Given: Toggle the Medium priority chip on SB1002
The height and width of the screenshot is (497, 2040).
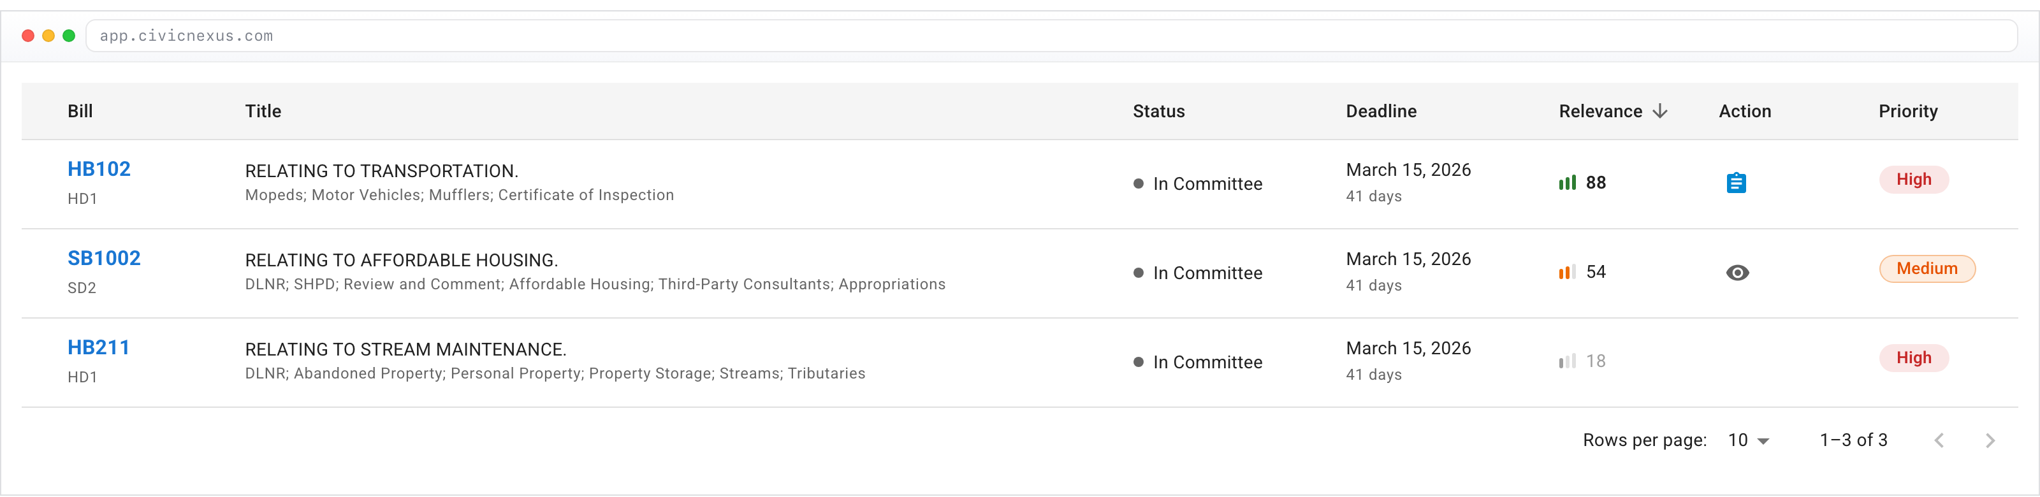Looking at the screenshot, I should [1927, 268].
